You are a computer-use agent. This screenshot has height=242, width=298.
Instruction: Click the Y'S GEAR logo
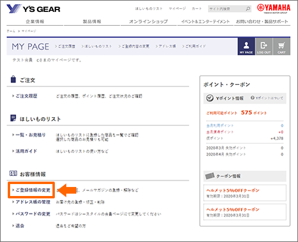click(33, 9)
